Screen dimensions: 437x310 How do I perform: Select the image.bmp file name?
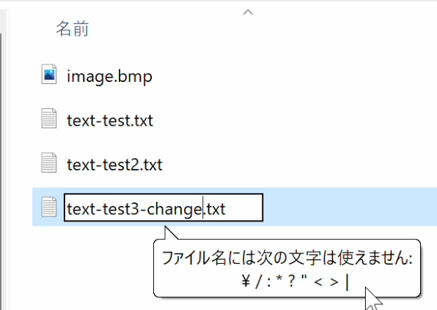point(109,76)
